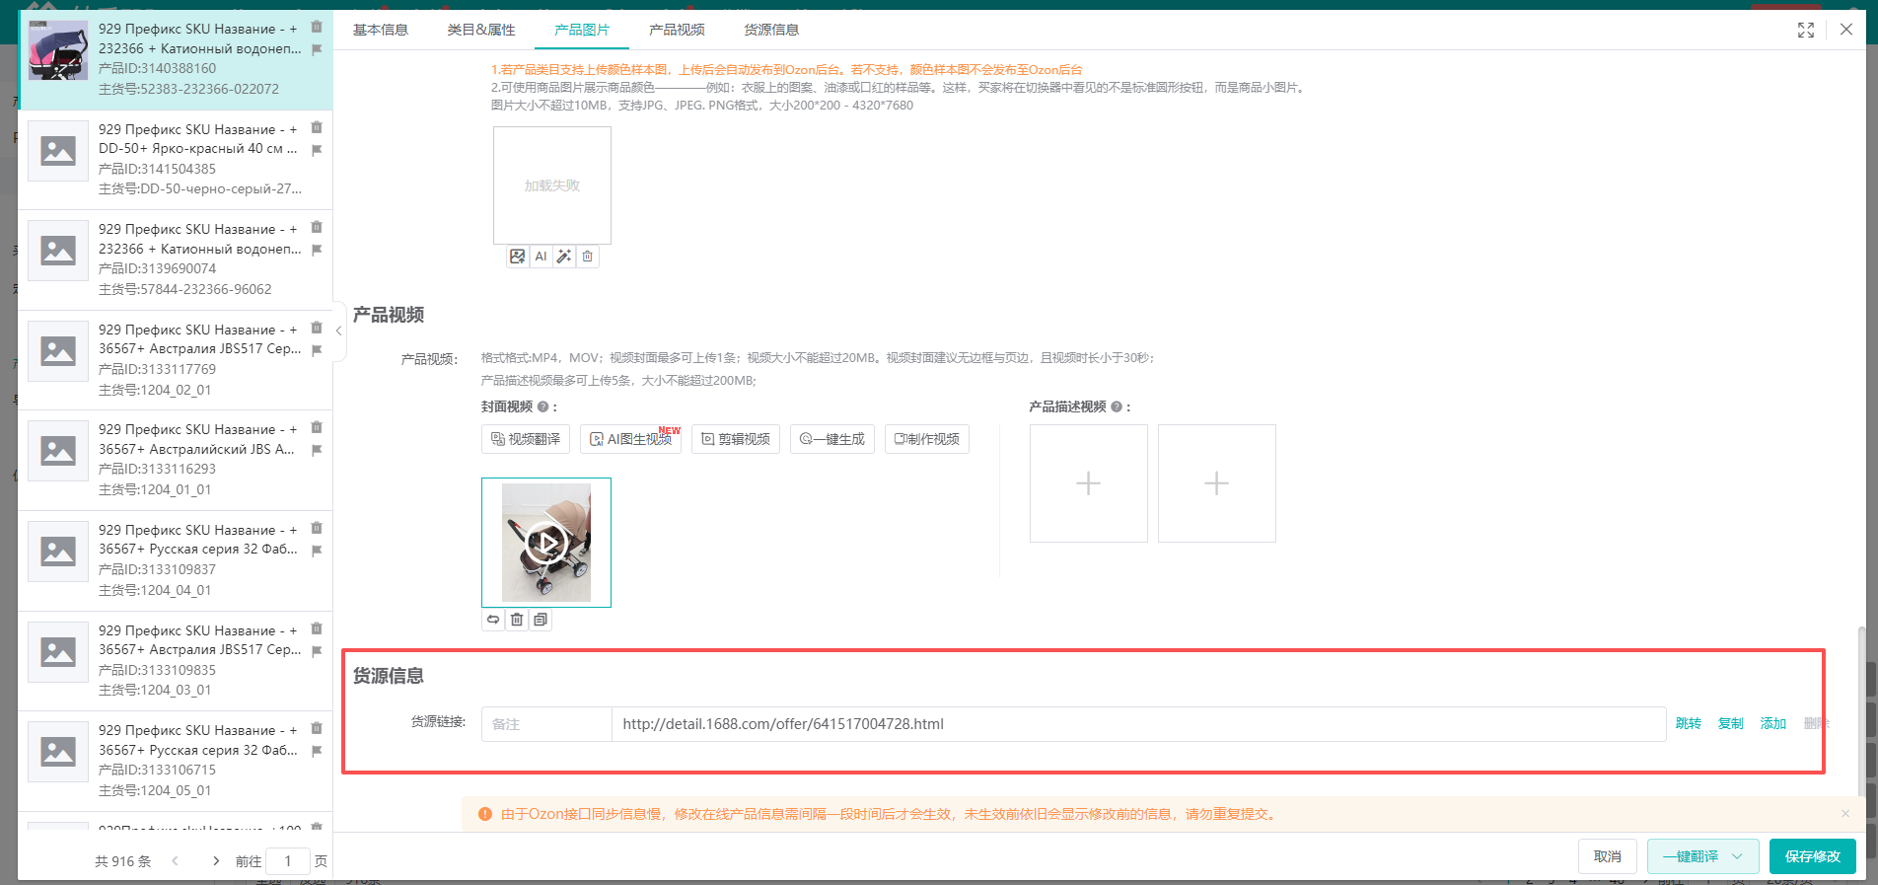This screenshot has width=1878, height=885.
Task: Collapse the left product list panel
Action: point(339,332)
